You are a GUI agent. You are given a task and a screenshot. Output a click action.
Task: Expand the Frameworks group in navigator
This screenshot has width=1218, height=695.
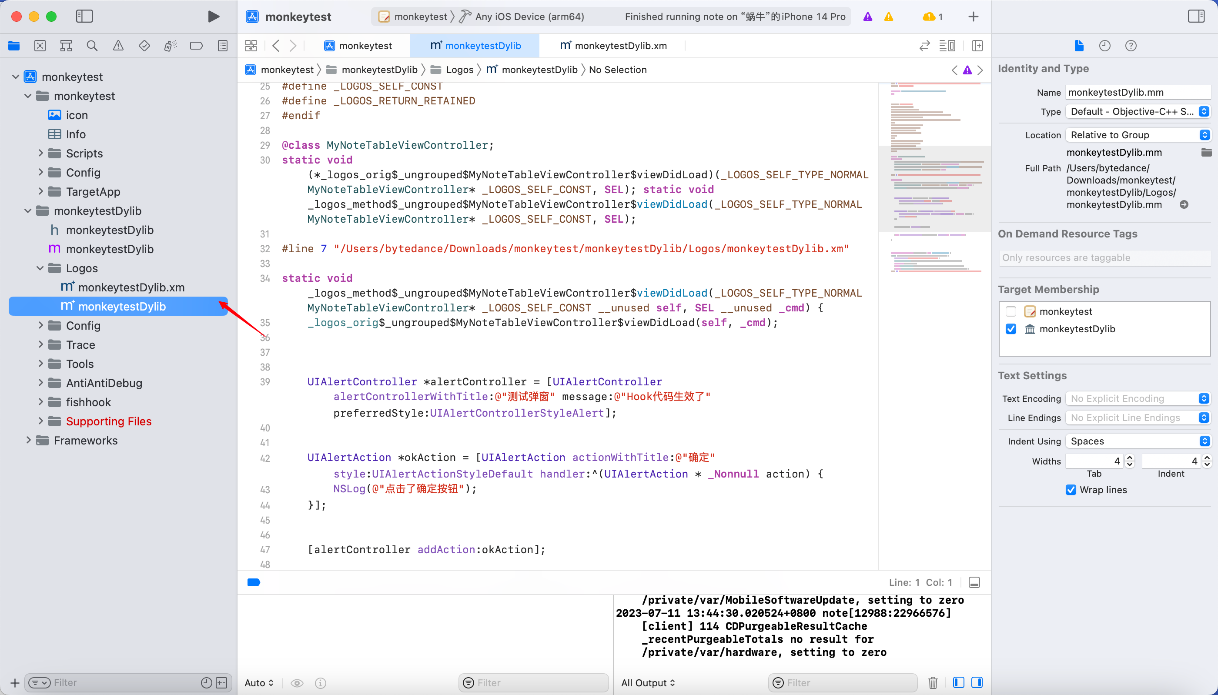tap(29, 440)
